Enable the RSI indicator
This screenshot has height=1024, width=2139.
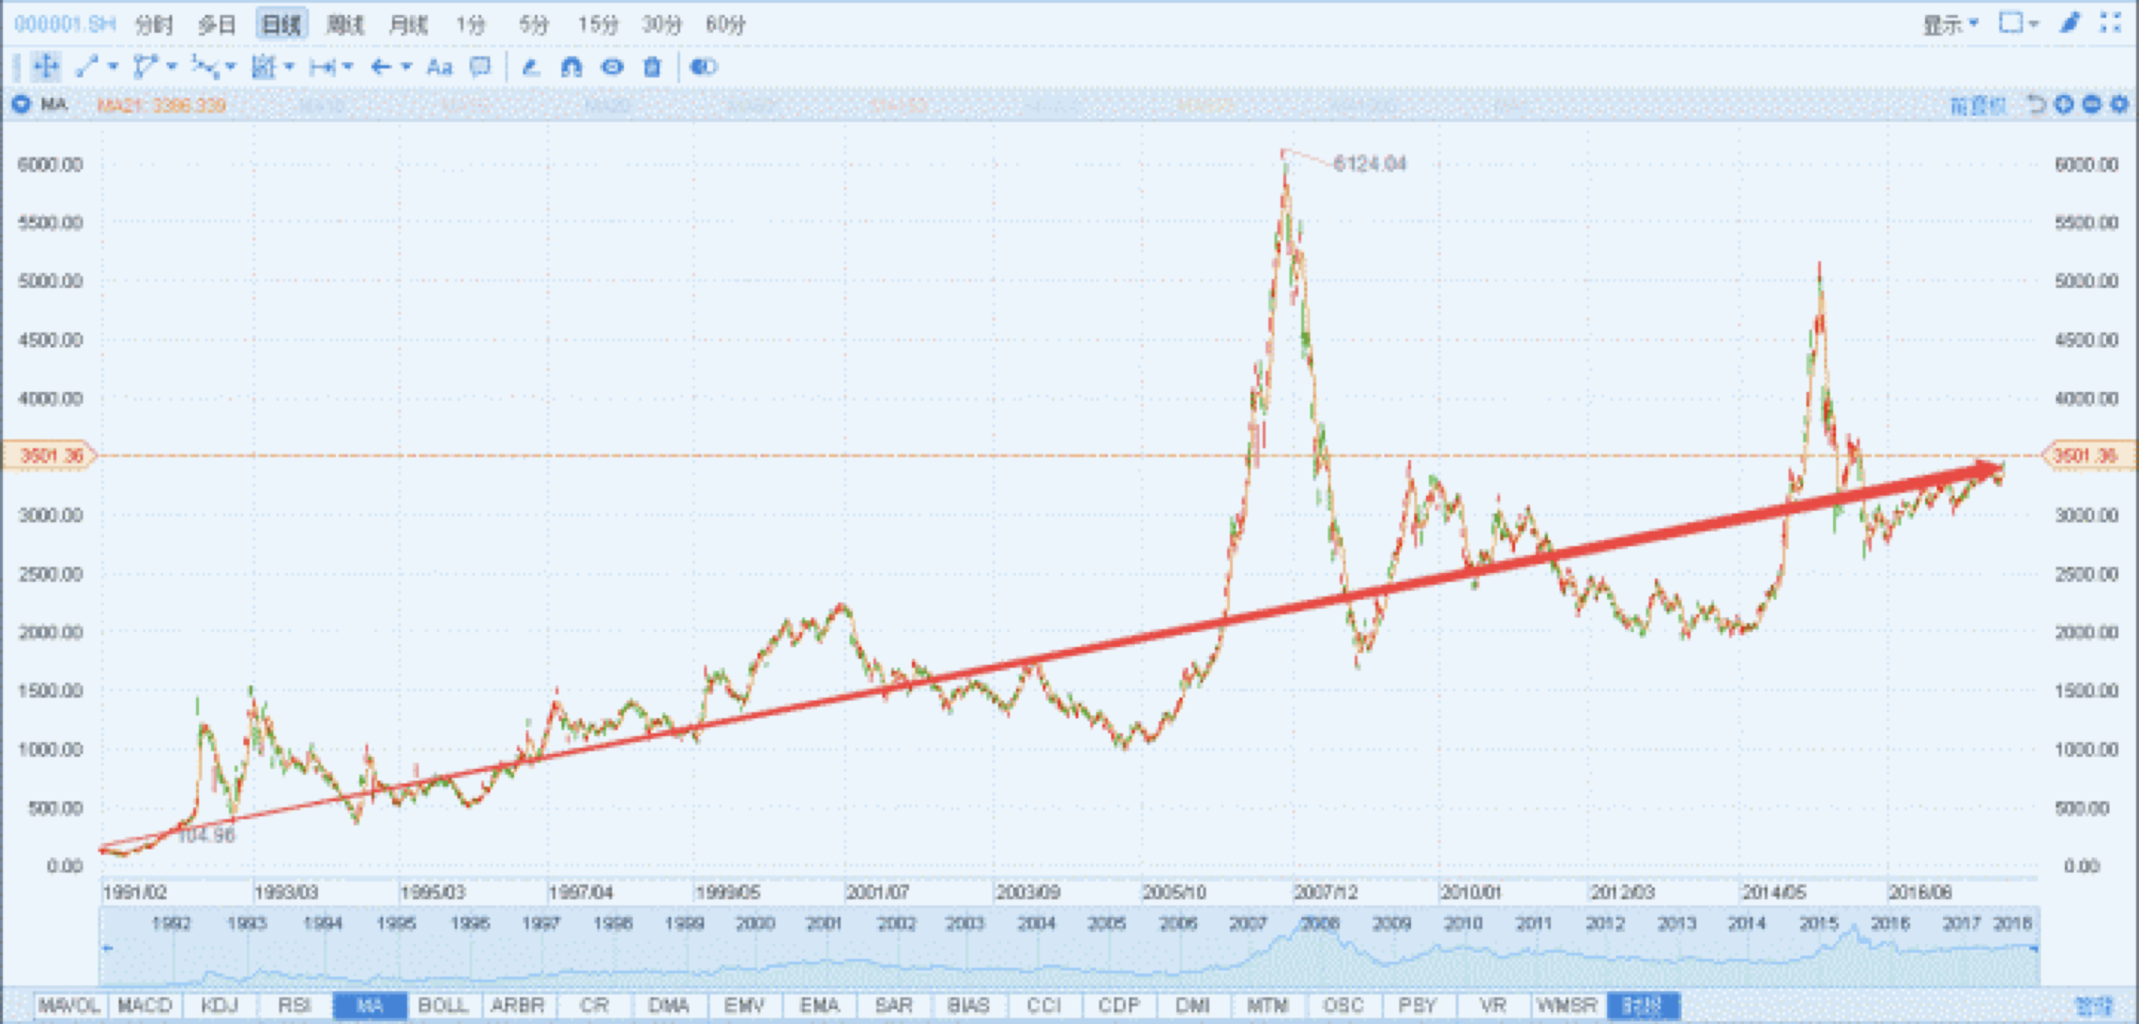[x=294, y=1005]
